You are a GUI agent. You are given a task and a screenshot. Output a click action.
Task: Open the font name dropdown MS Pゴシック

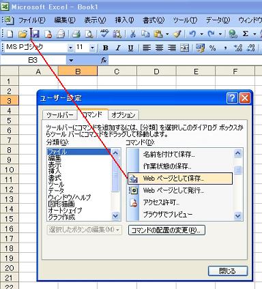click(x=70, y=48)
